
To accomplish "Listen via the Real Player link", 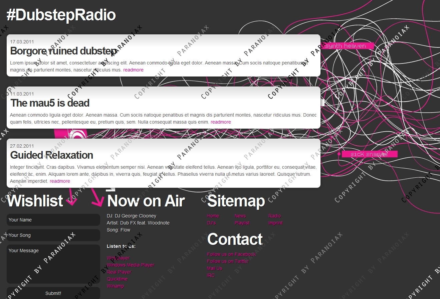I will [119, 272].
